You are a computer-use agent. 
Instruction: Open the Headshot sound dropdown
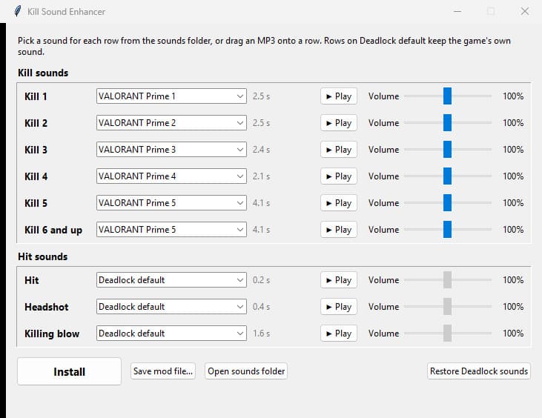[171, 306]
